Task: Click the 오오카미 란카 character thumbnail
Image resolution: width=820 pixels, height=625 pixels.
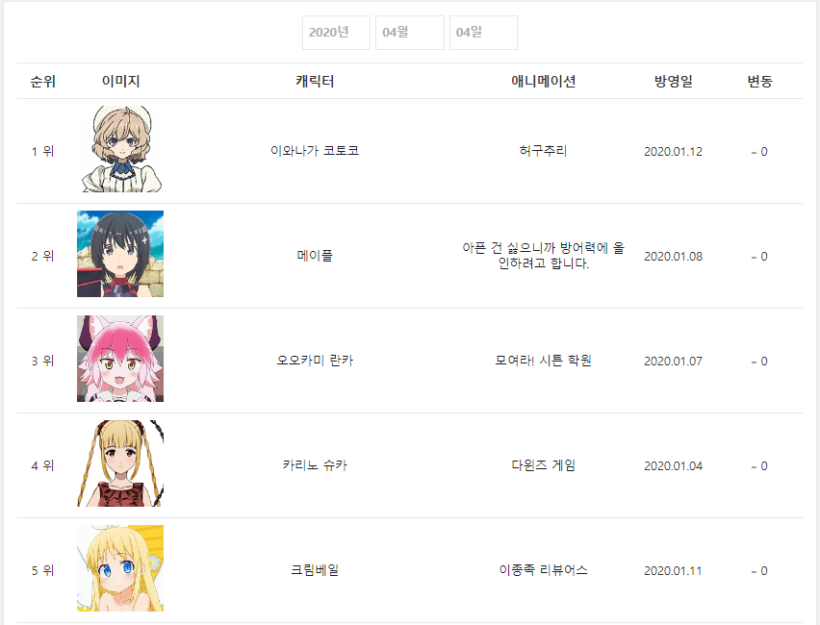Action: [x=120, y=359]
